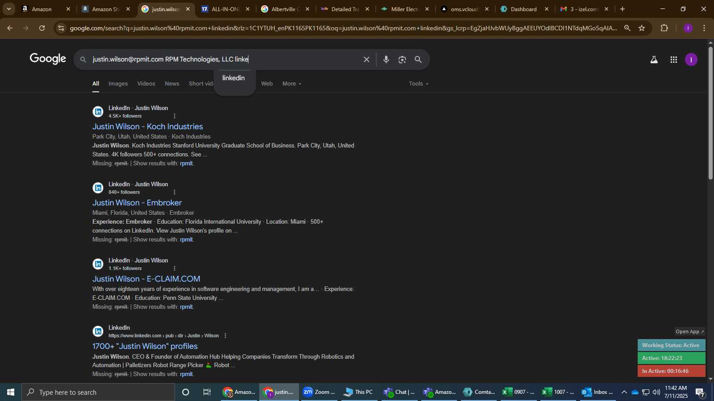Click the Open App button
The height and width of the screenshot is (401, 714).
(690, 331)
